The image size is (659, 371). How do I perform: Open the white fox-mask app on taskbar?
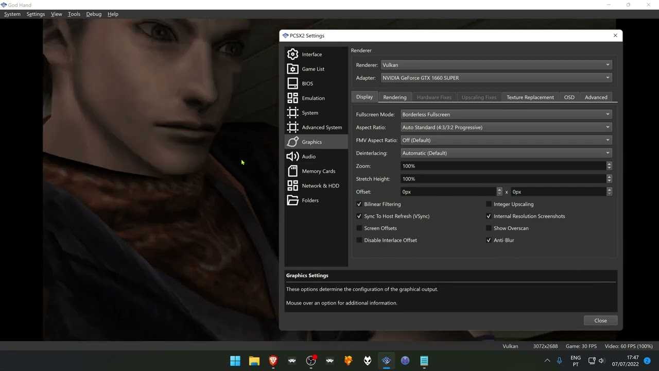[x=368, y=361]
